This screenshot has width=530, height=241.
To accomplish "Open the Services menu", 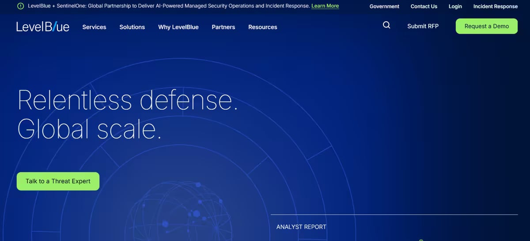I will (x=94, y=27).
